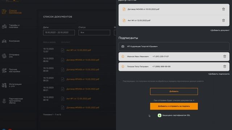Click Список документов sidebar icon

point(4,12)
